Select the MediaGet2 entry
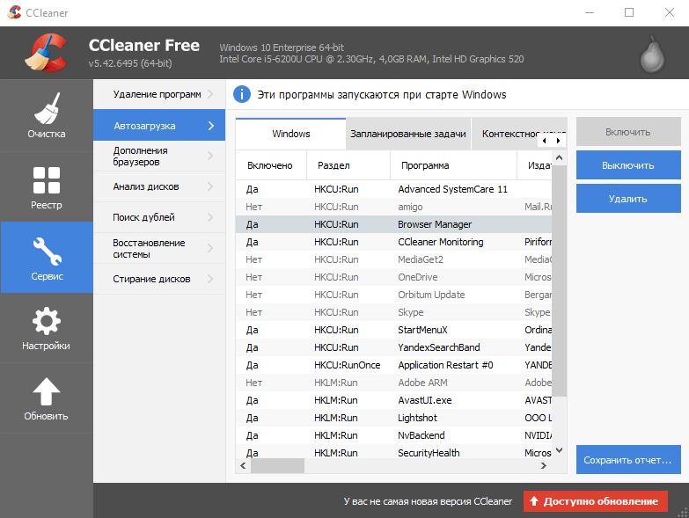This screenshot has width=689, height=518. pos(393,259)
